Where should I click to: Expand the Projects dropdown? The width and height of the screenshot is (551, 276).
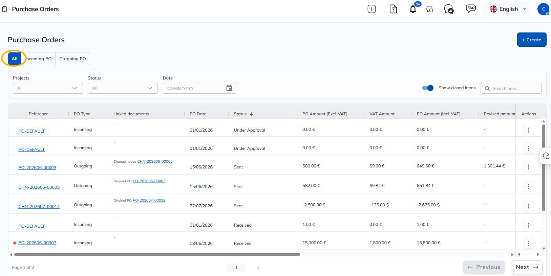[48, 88]
